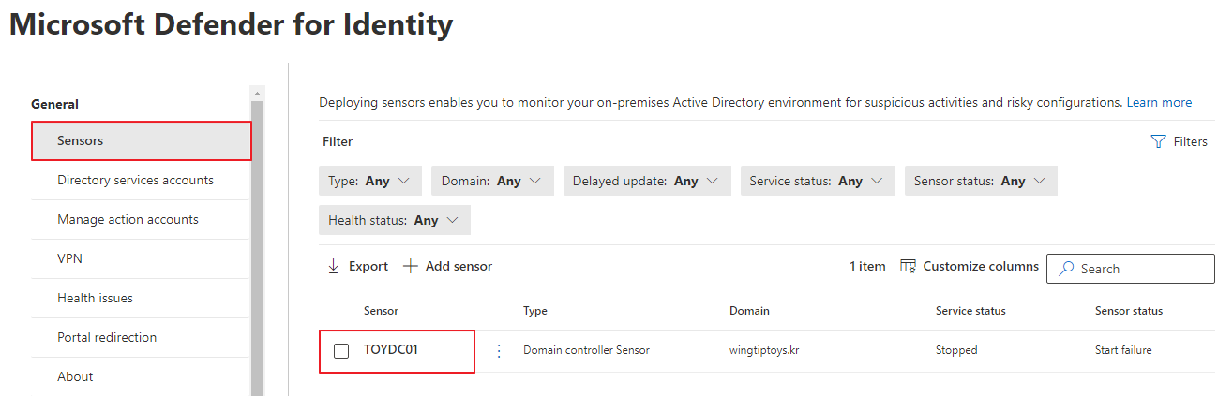Click the Filter heading above dropdowns

338,141
